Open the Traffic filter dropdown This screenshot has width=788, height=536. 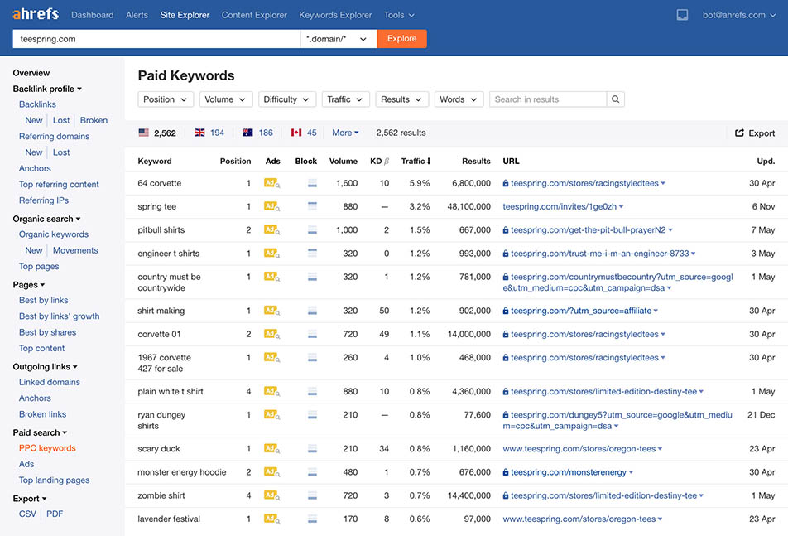pos(345,99)
